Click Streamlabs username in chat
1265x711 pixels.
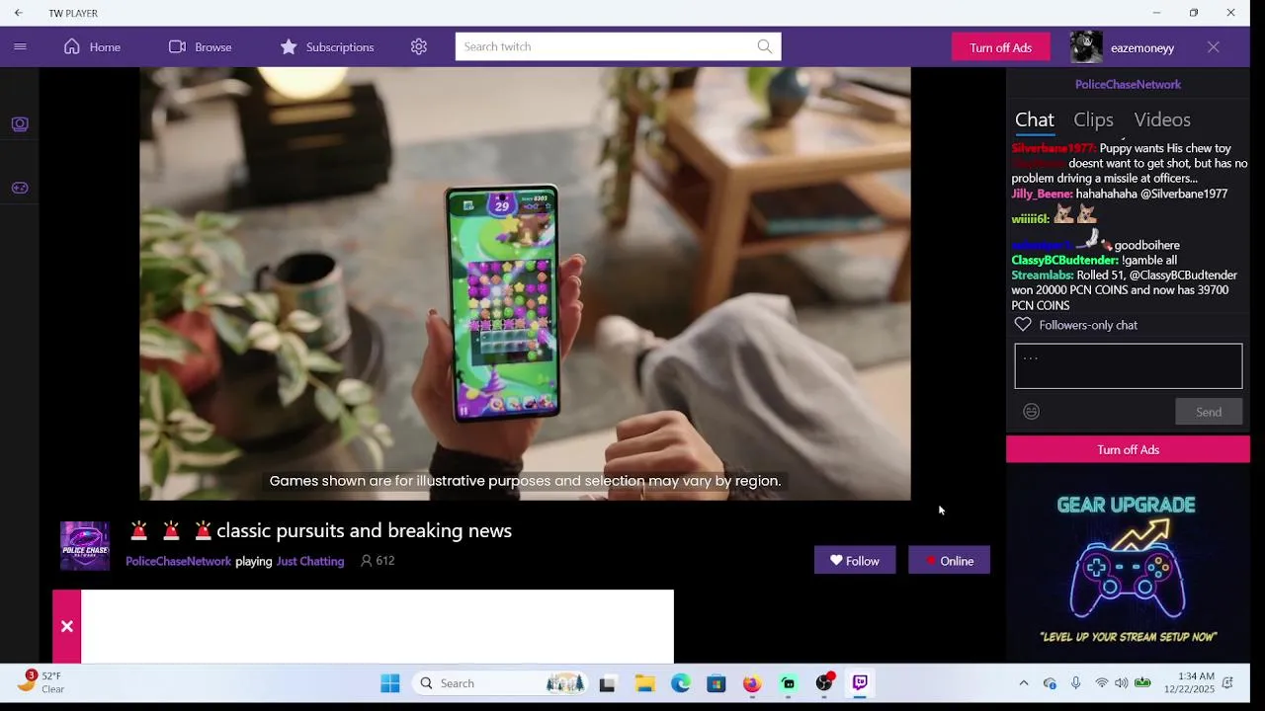click(1042, 275)
